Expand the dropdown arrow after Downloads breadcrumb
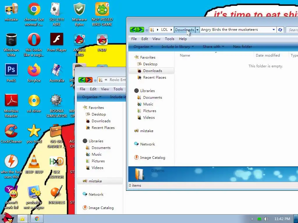The height and width of the screenshot is (223, 298). tap(197, 30)
